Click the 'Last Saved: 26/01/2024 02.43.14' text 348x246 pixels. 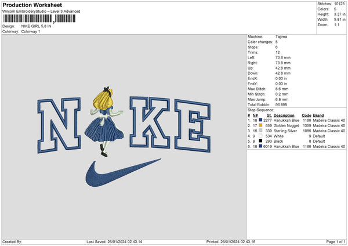pos(114,242)
